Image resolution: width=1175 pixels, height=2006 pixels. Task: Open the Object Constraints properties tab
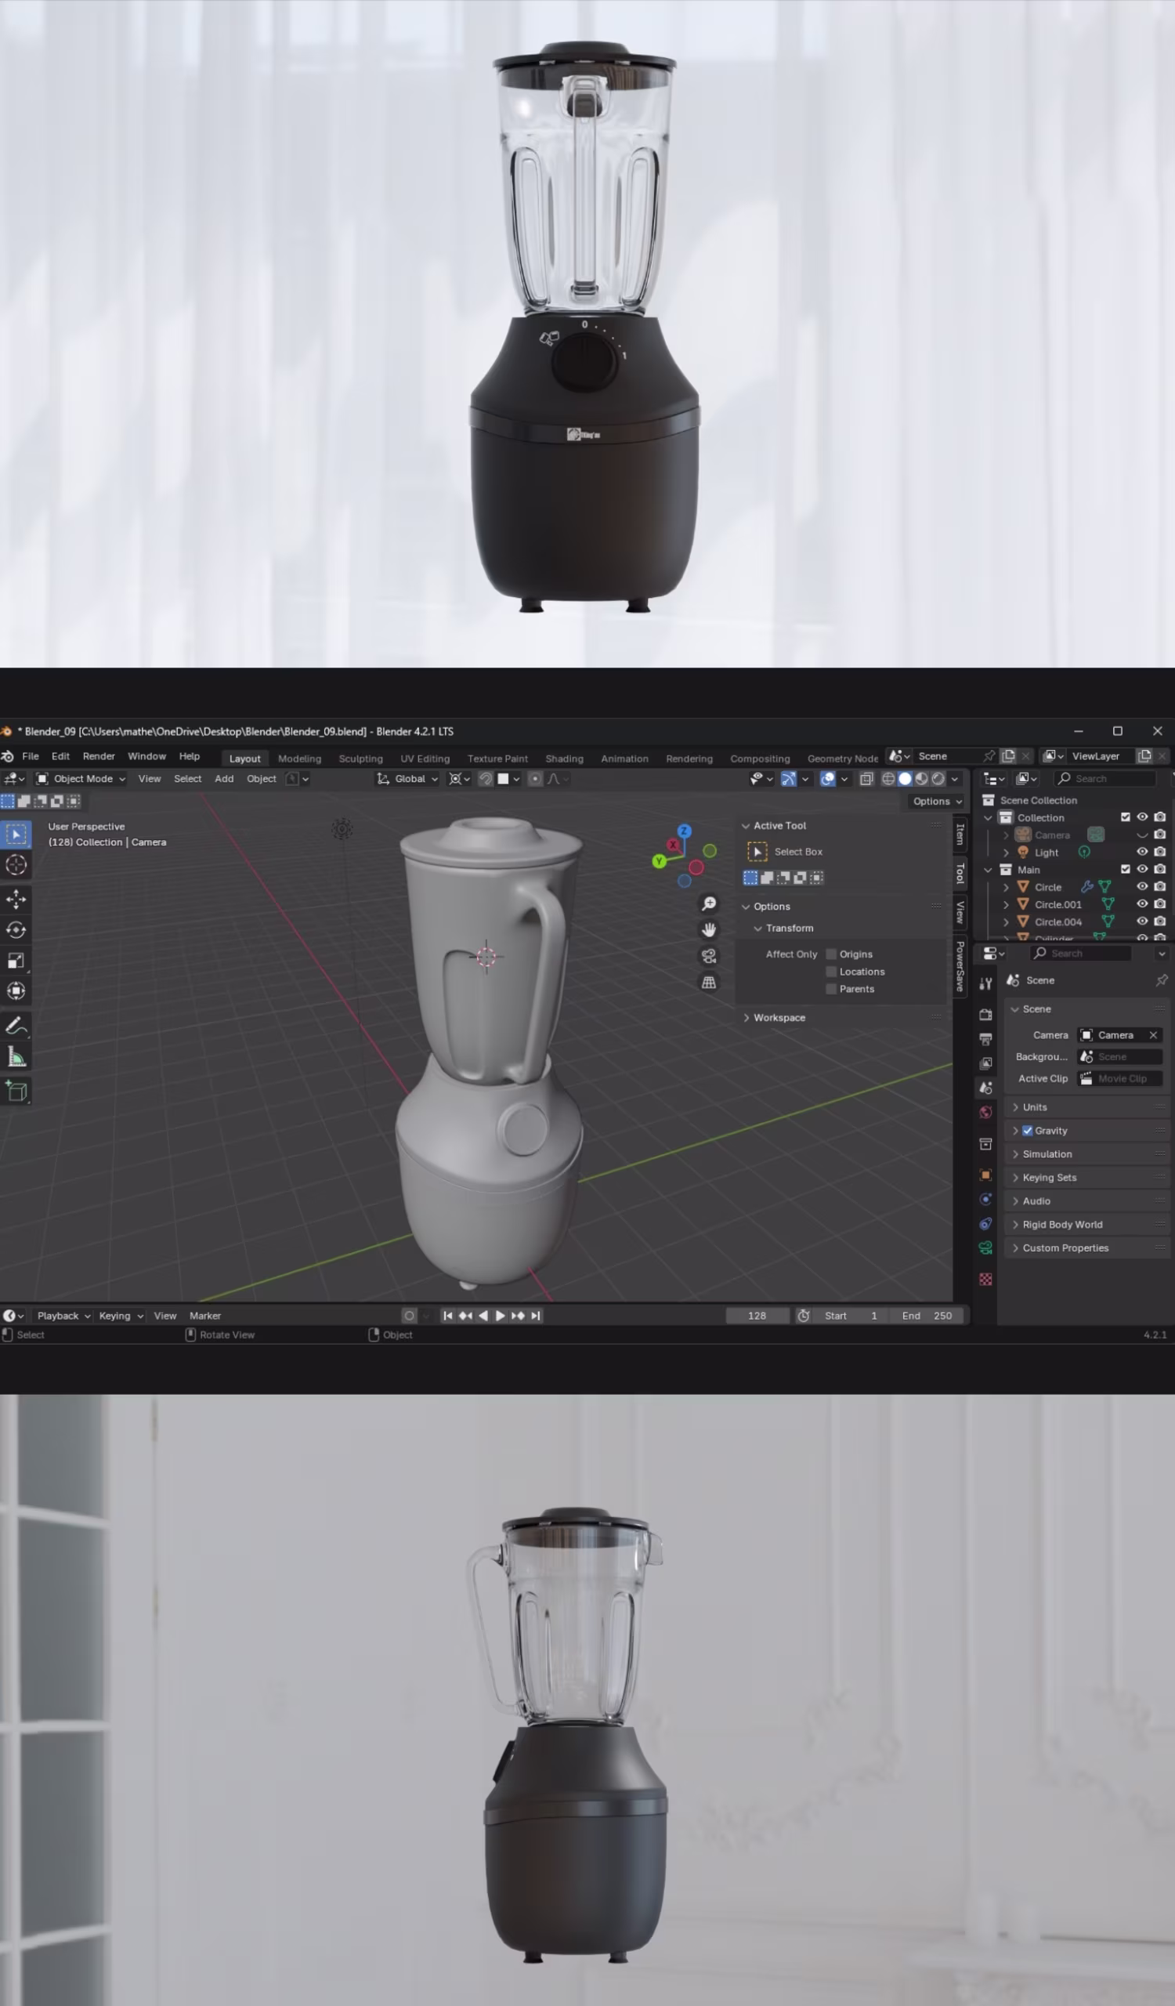pos(985,1223)
